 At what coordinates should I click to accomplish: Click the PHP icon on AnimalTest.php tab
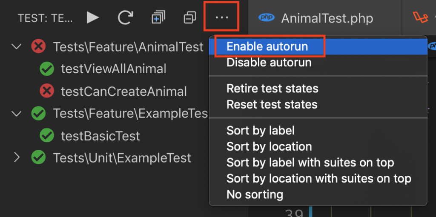267,18
